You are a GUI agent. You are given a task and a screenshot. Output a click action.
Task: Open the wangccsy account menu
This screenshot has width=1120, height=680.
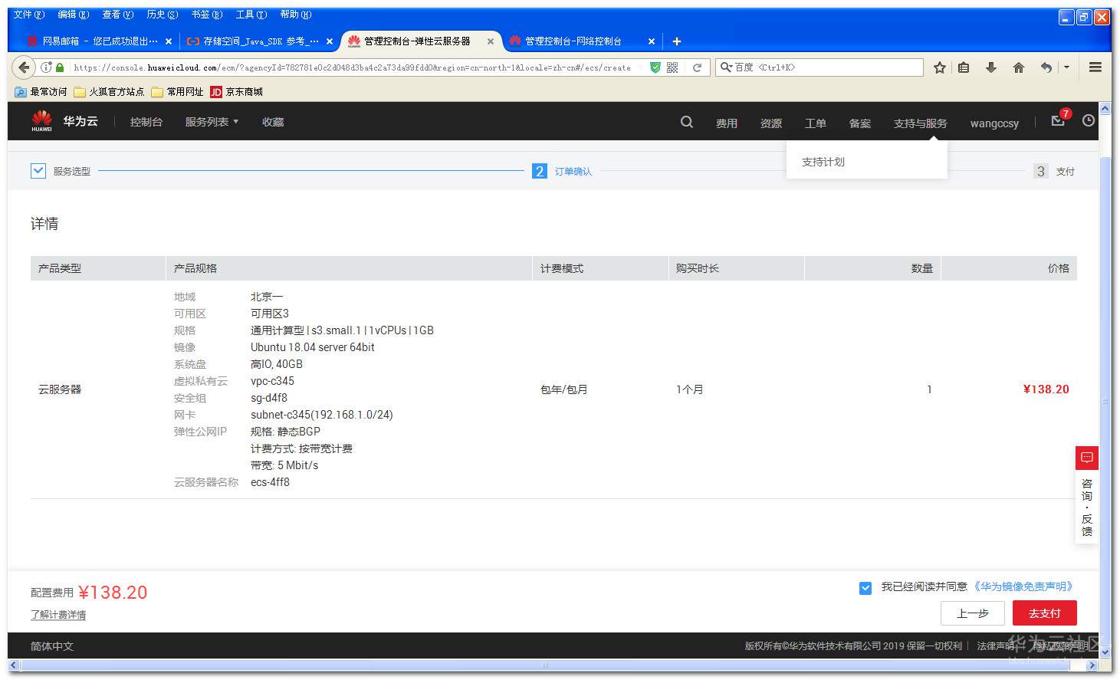pyautogui.click(x=994, y=123)
